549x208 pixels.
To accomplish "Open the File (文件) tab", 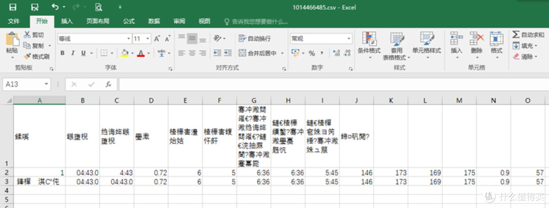I will [x=14, y=21].
